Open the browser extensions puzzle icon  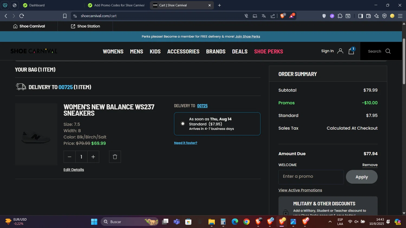coord(340,16)
